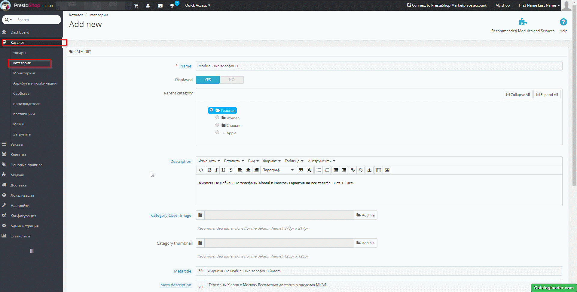Open the Параграф format dropdown
The width and height of the screenshot is (577, 292).
click(278, 170)
